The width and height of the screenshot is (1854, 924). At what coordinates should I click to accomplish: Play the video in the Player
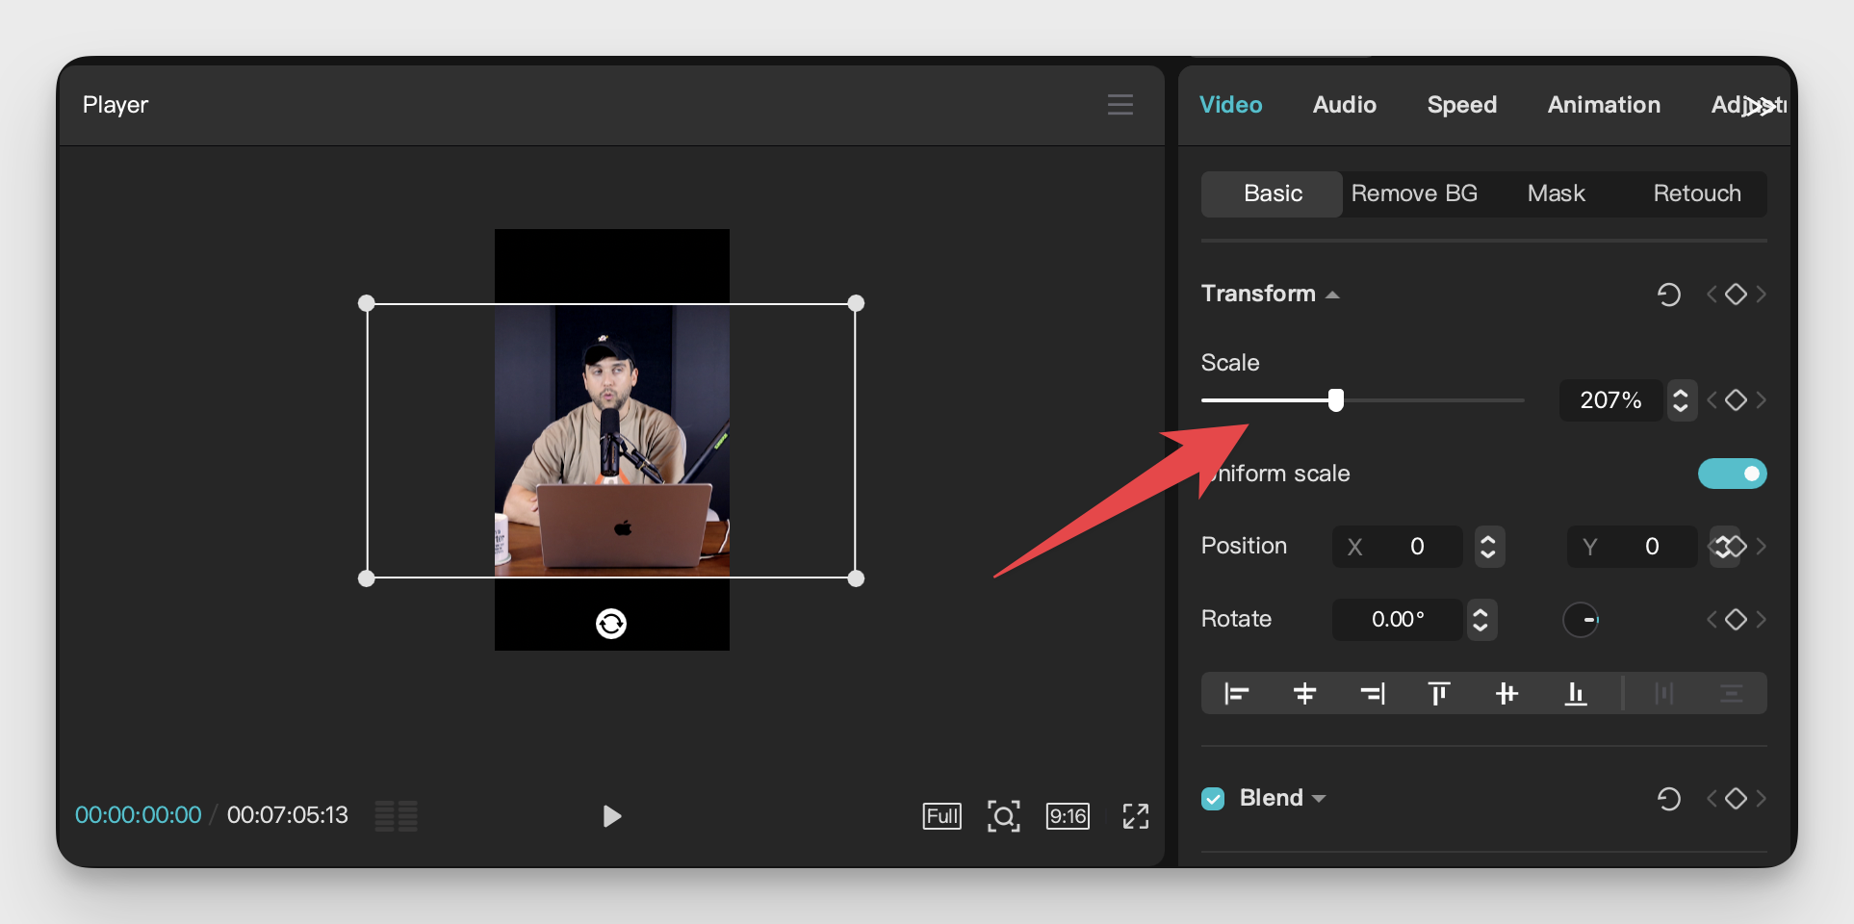click(x=611, y=816)
